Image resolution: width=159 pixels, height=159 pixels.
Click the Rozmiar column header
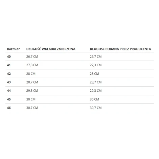(13, 49)
